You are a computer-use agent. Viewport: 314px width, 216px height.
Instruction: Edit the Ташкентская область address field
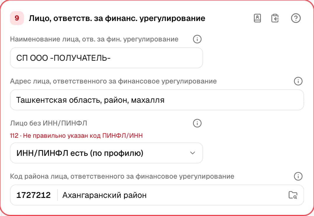157,100
